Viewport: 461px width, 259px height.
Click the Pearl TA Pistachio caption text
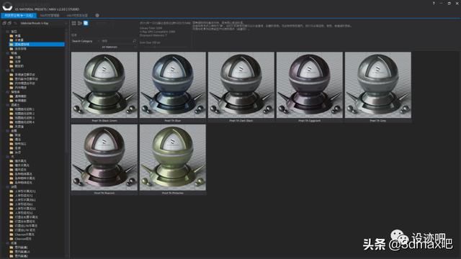pos(173,194)
